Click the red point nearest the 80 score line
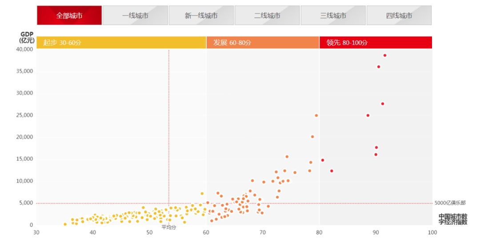Viewport: 480px width, 250px height. (x=323, y=160)
